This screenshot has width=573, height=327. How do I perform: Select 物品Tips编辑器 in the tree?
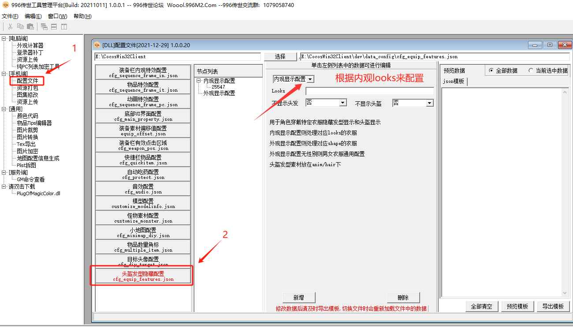(34, 123)
